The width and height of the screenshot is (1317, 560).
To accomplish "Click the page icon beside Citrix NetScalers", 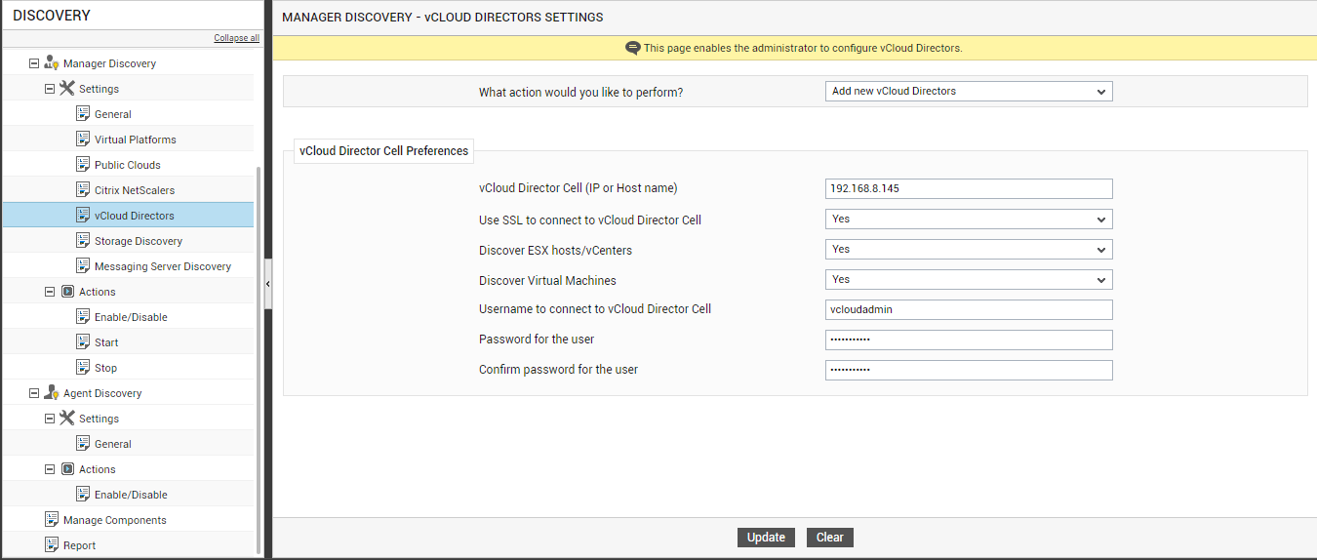I will tap(83, 189).
